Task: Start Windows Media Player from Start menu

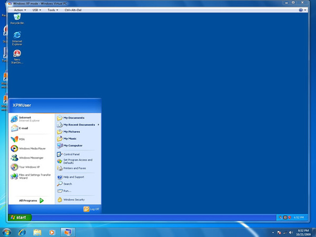Action: click(x=28, y=149)
